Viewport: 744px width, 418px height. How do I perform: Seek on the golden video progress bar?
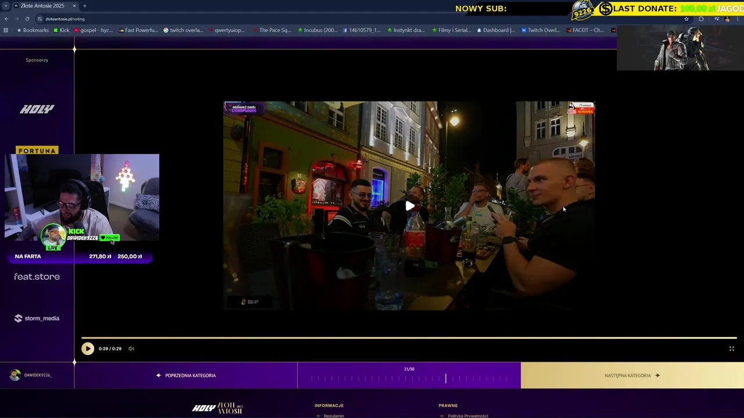point(409,337)
